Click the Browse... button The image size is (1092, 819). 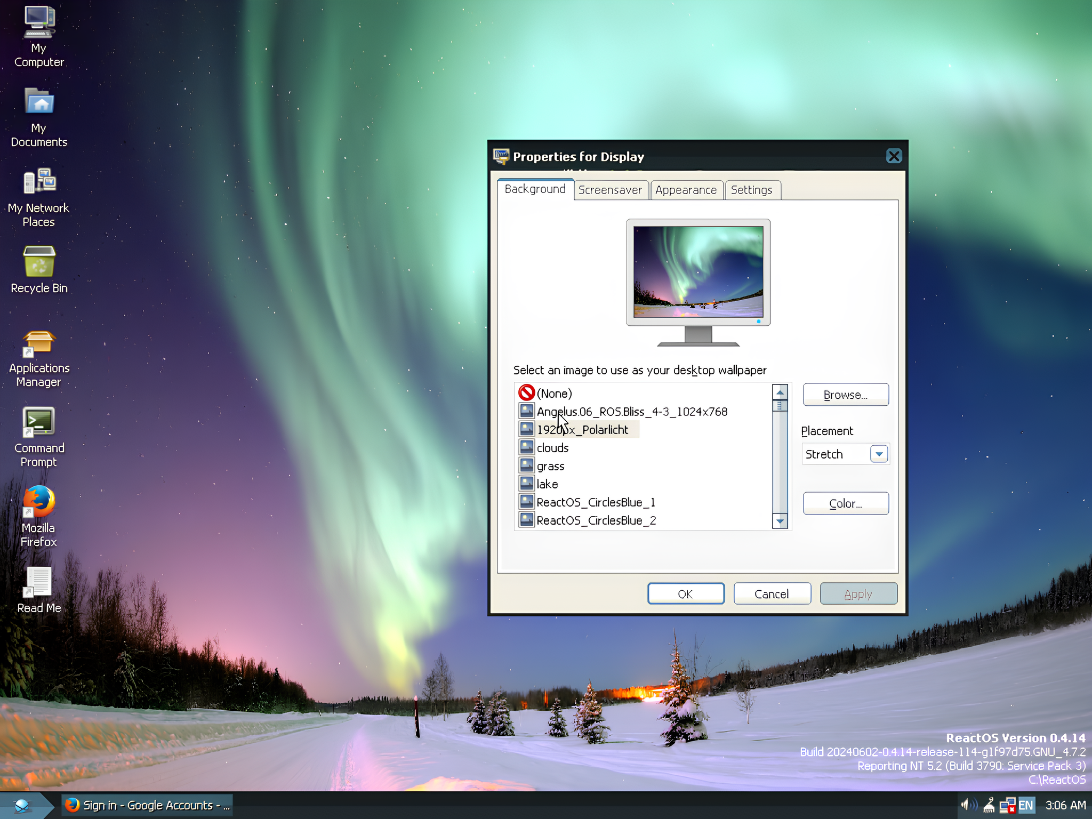pyautogui.click(x=846, y=395)
